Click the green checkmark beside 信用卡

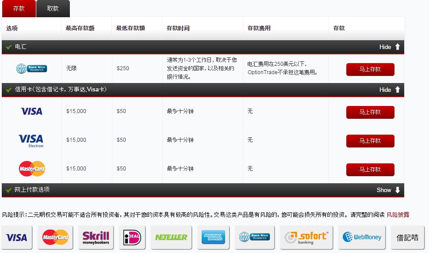tap(9, 90)
